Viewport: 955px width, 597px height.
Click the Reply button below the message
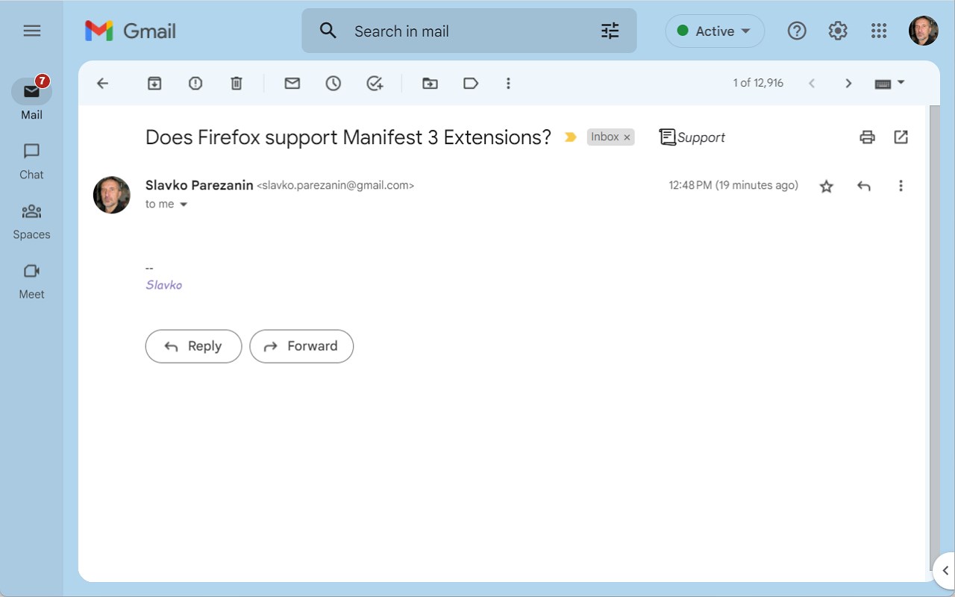click(193, 346)
